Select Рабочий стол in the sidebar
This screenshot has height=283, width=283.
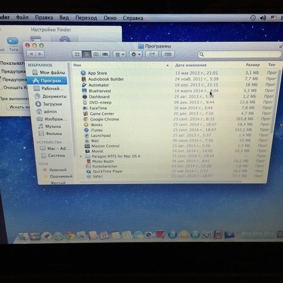49,89
